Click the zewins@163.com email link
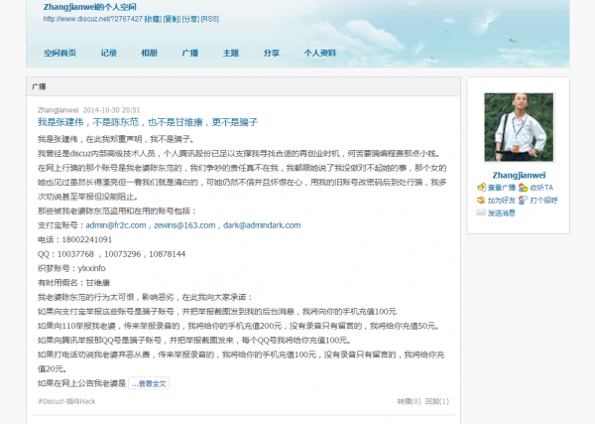This screenshot has height=424, width=595. tap(184, 225)
